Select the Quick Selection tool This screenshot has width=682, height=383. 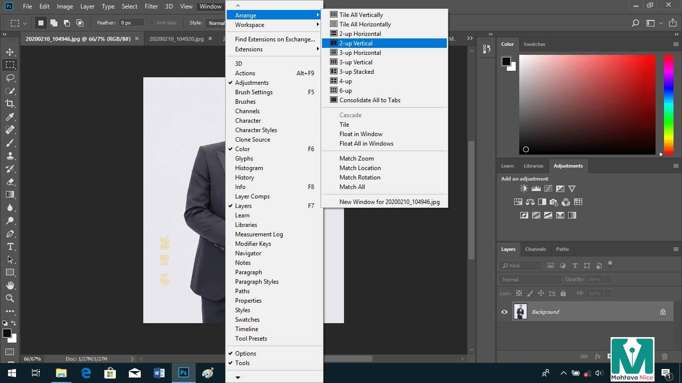10,91
